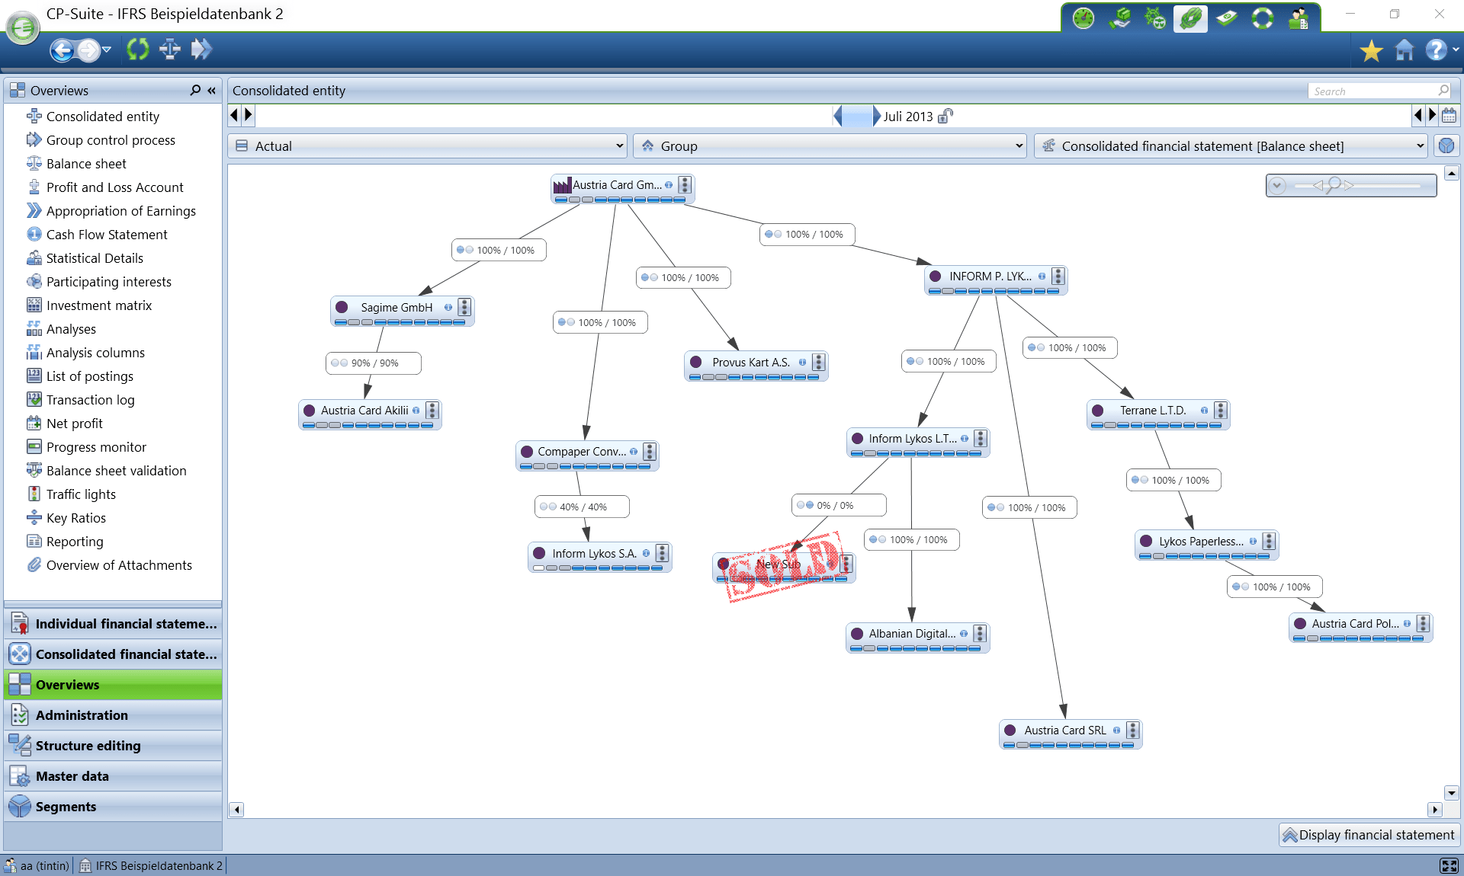Click the info icon on Sagime GmbH node
This screenshot has width=1464, height=876.
(x=448, y=308)
